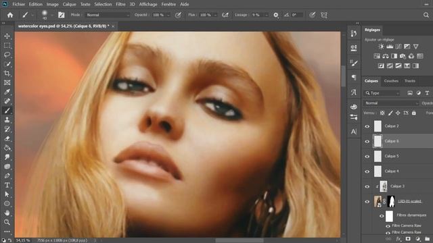The height and width of the screenshot is (243, 433).
Task: Select the Frame tool
Action: click(7, 82)
